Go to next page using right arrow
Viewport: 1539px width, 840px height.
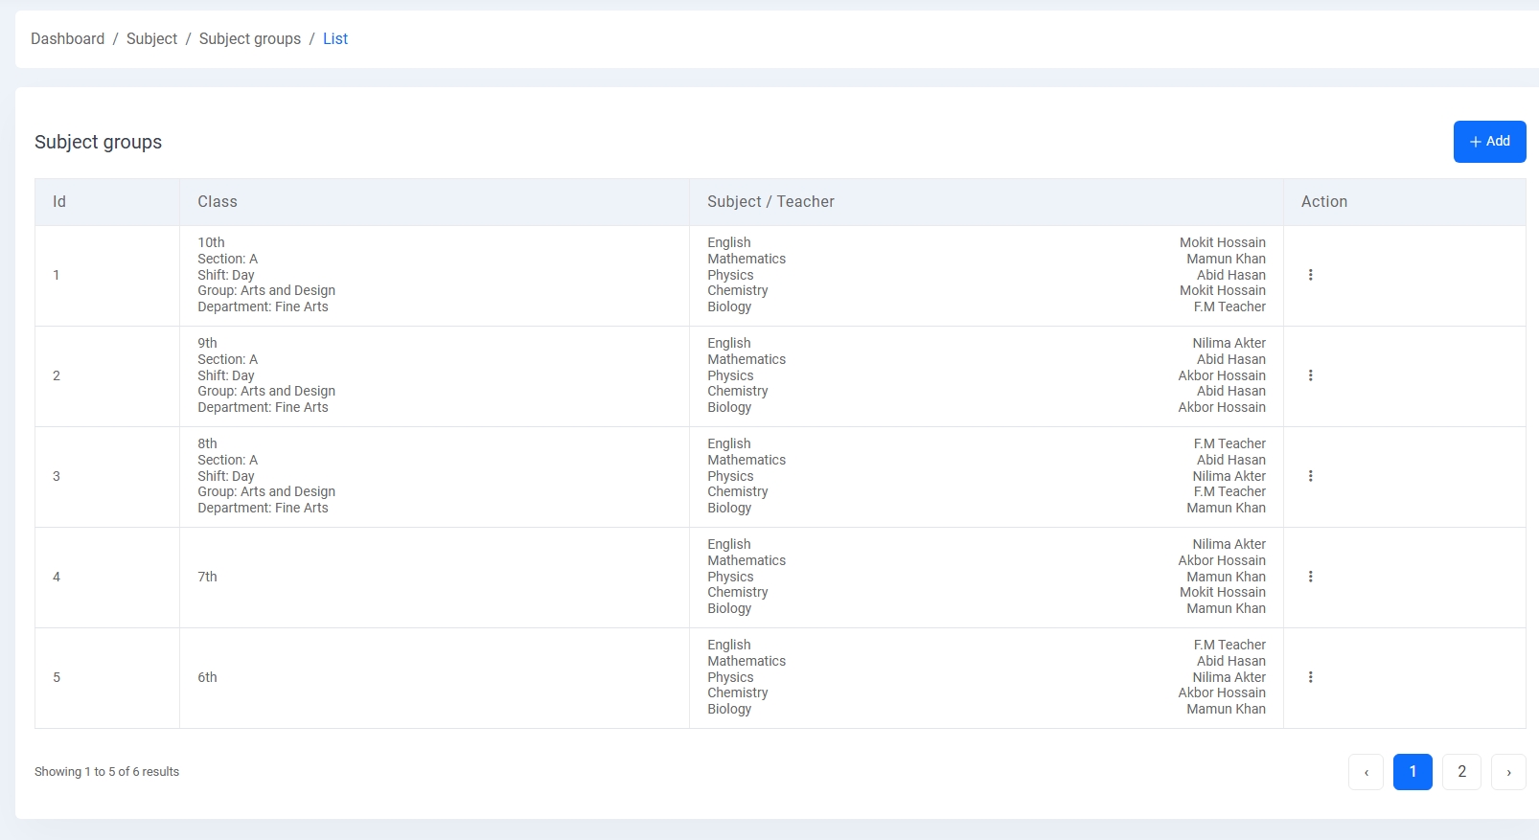tap(1508, 772)
